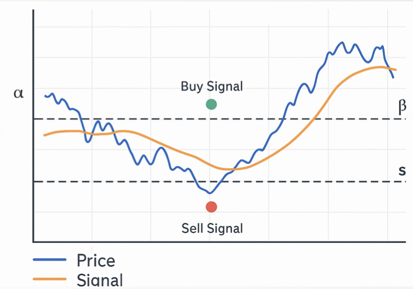Image resolution: width=413 pixels, height=289 pixels.
Task: Click the highest peak of the blue price line
Action: tap(342, 43)
